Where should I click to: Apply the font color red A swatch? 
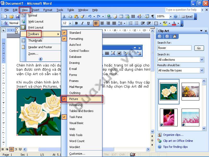click(x=174, y=23)
